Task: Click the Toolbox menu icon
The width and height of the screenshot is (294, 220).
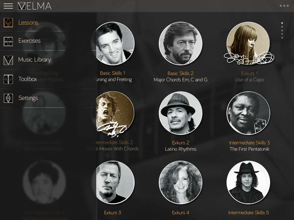Action: tap(8, 79)
